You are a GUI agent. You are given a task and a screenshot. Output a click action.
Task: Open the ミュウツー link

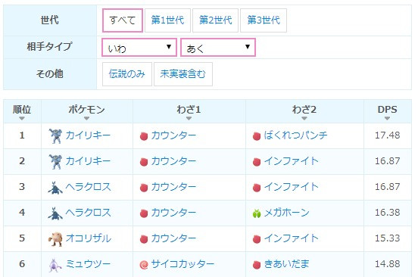[x=88, y=264]
